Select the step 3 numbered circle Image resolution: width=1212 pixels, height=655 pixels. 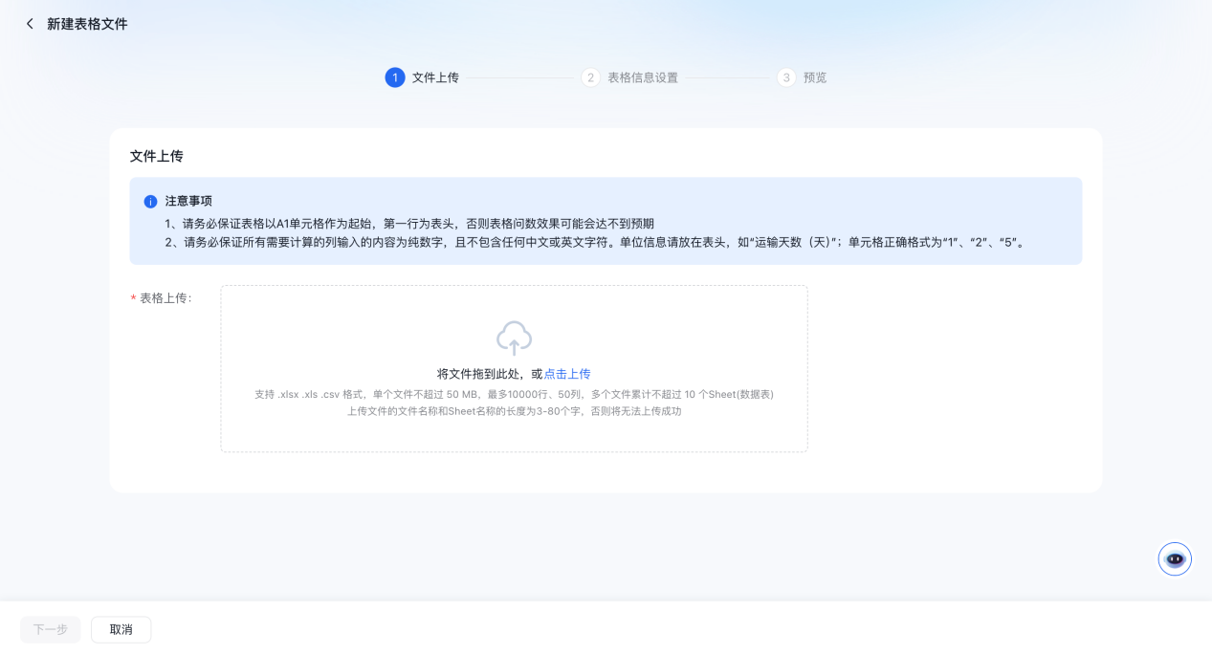tap(786, 77)
